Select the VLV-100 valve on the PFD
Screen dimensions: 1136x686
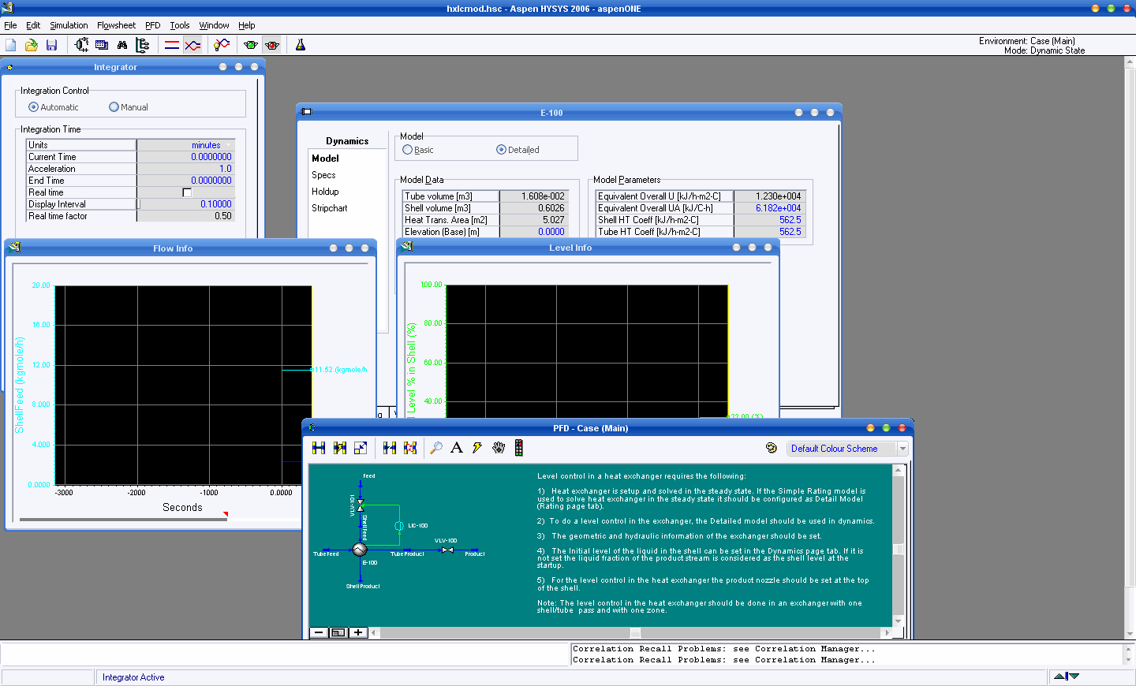click(x=447, y=550)
